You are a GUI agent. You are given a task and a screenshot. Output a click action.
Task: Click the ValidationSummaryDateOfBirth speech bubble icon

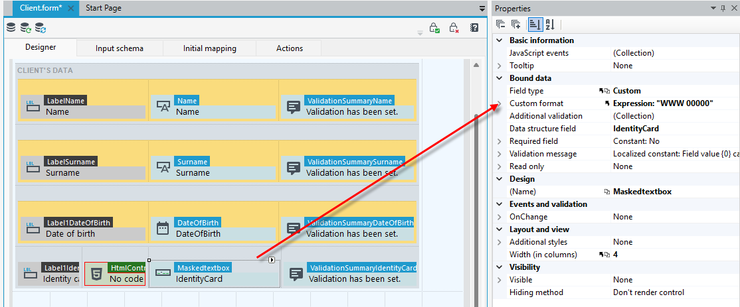click(294, 228)
